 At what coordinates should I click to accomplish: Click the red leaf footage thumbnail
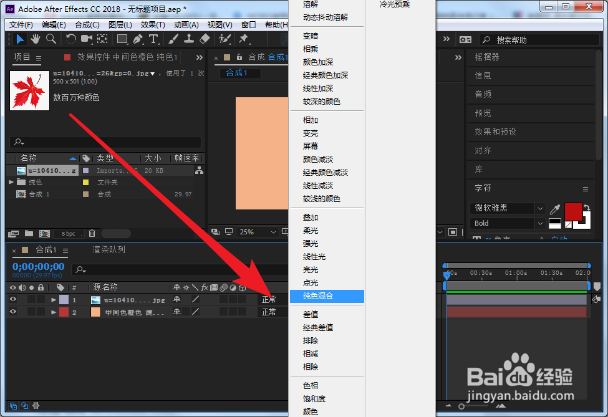pos(29,90)
